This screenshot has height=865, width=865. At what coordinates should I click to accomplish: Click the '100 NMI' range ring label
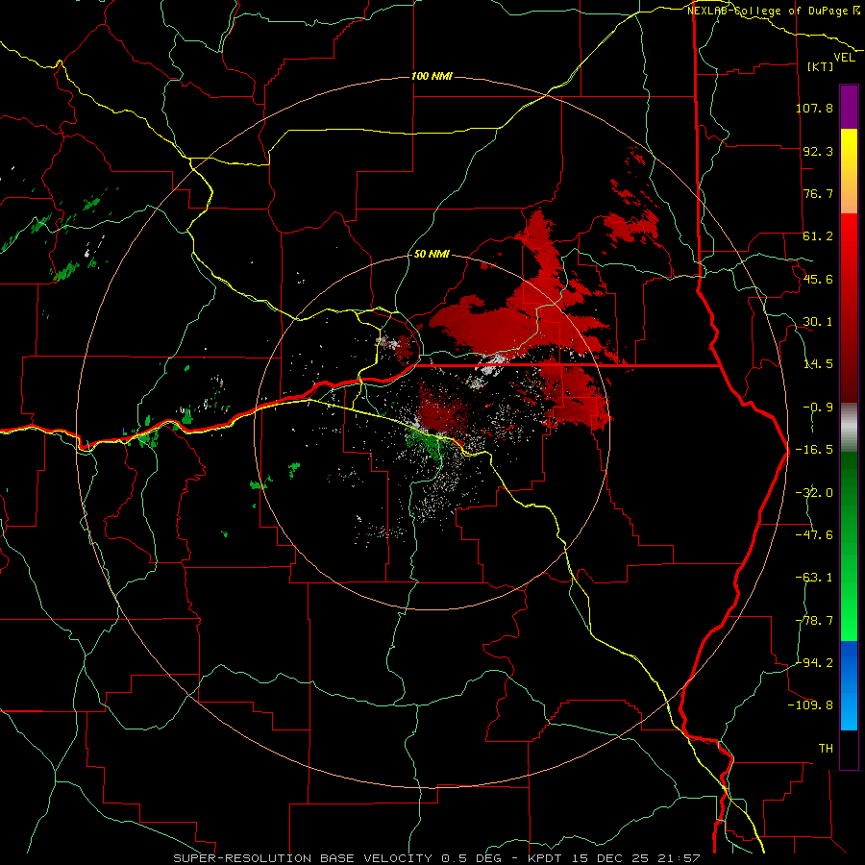click(x=432, y=76)
